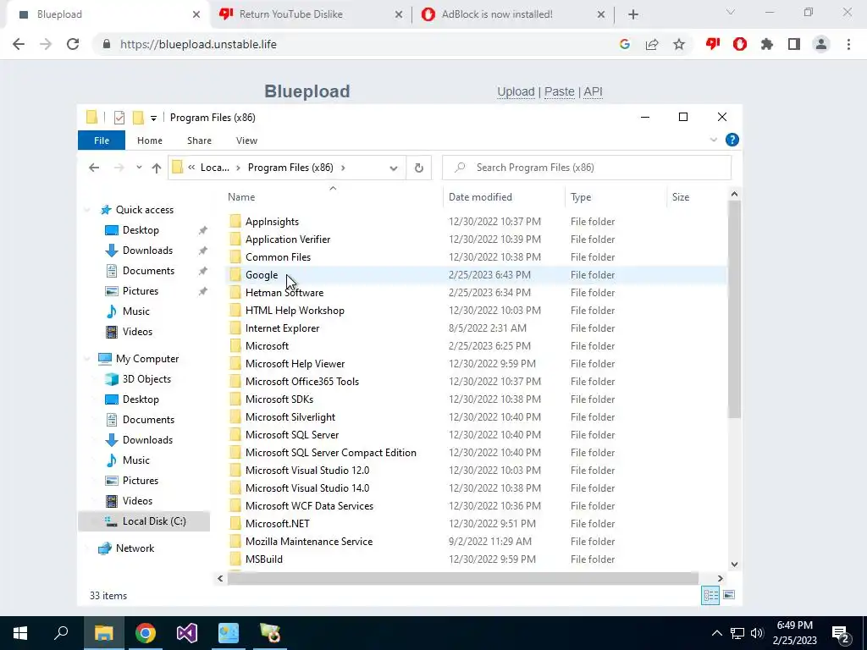Sort by Date modified column header
Image resolution: width=867 pixels, height=650 pixels.
click(x=504, y=196)
